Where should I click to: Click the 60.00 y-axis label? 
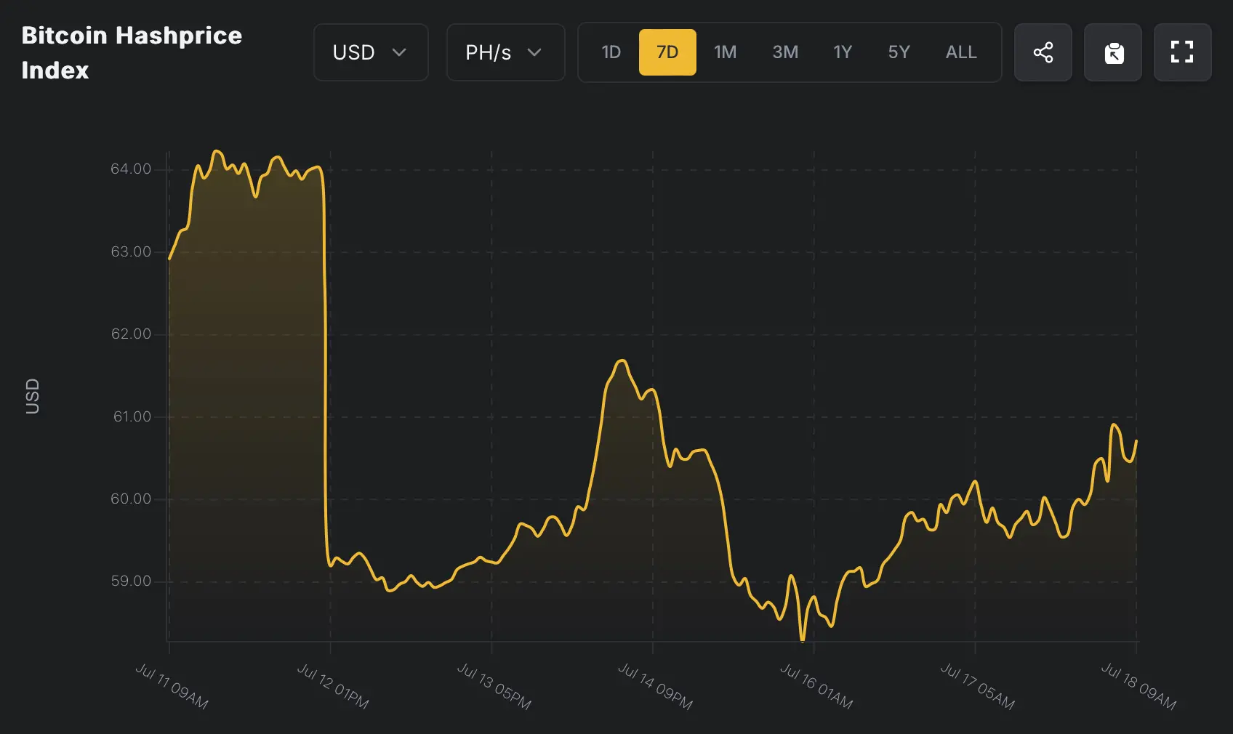[x=131, y=499]
